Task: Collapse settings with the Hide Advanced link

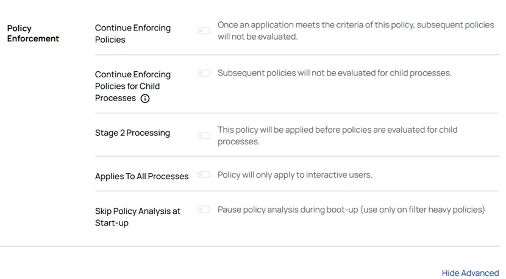Action: tap(470, 273)
